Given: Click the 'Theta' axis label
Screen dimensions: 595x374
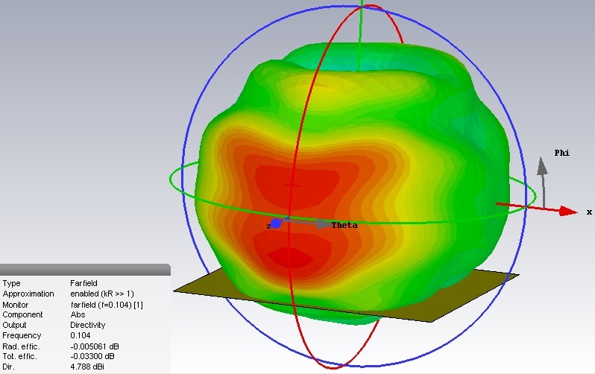Looking at the screenshot, I should pyautogui.click(x=344, y=225).
